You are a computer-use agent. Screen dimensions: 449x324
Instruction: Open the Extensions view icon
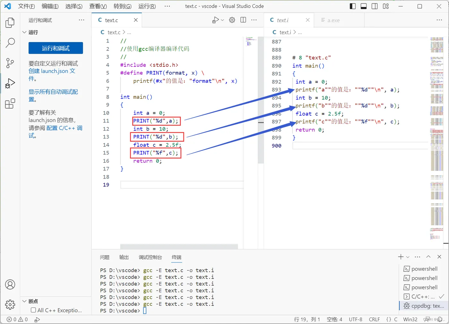(10, 103)
